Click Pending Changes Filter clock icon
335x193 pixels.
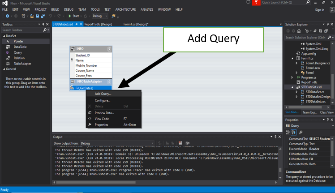tap(307, 31)
